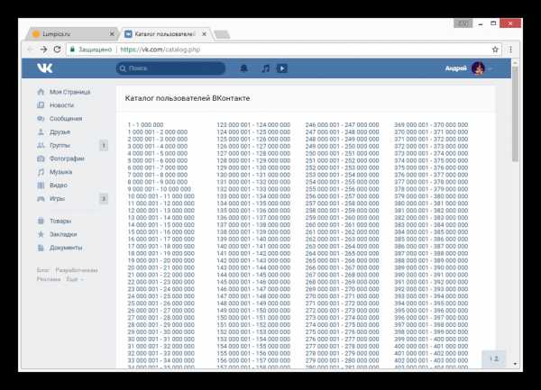Open range 369 000 001 - 370 000 000
The image size is (541, 390).
(x=431, y=124)
